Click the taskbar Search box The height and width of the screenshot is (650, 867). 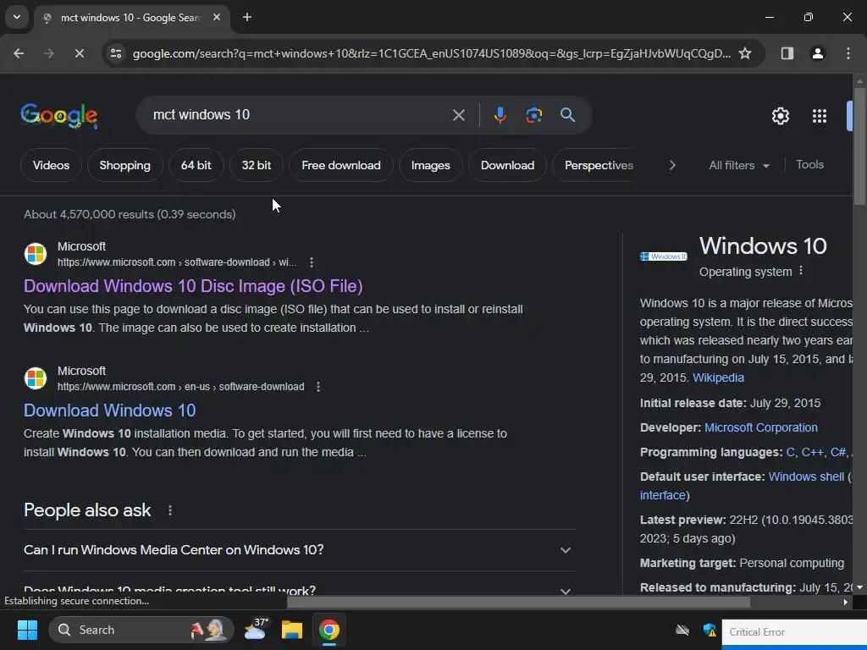[x=141, y=630]
